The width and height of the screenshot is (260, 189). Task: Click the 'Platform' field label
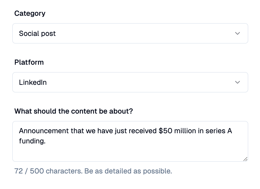coord(29,62)
